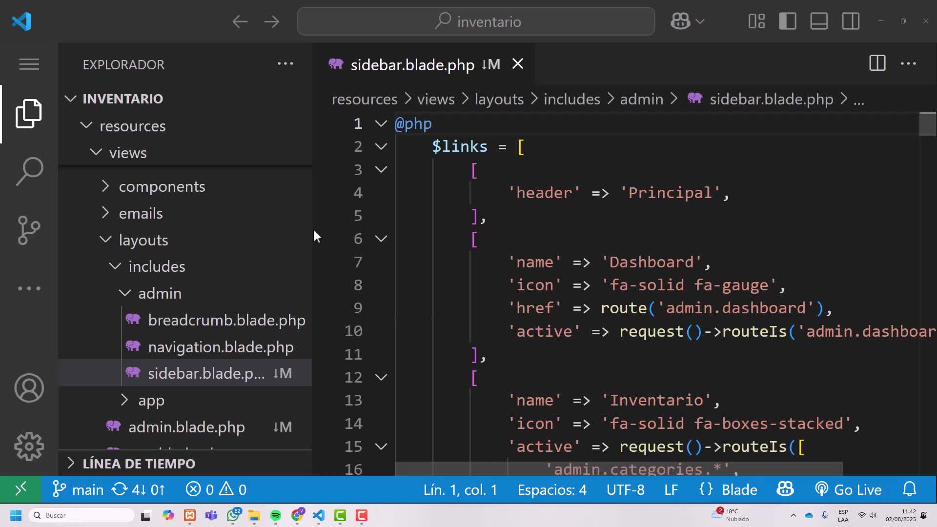Collapse the admin folder in explorer
937x527 pixels.
click(x=125, y=293)
